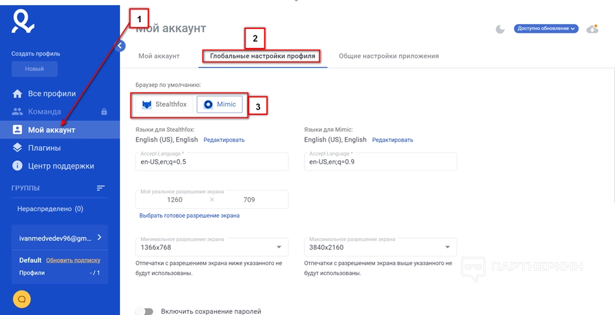
Task: Click the Stealthfox Accept-Language input field
Action: click(x=212, y=162)
